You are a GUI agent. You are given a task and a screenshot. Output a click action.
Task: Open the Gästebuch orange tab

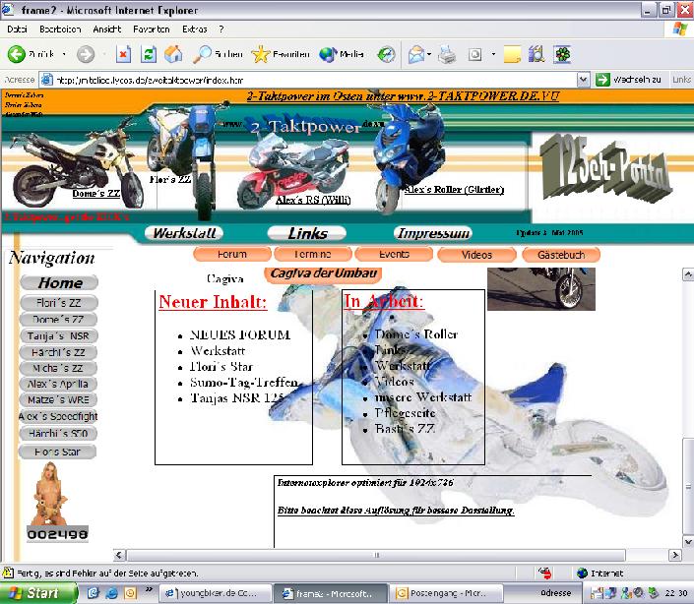(561, 255)
